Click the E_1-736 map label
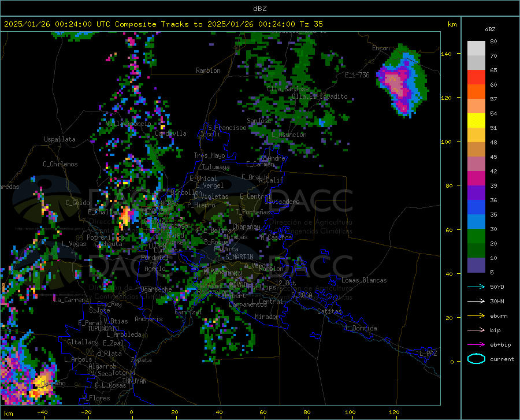The width and height of the screenshot is (520, 420). pyautogui.click(x=357, y=75)
